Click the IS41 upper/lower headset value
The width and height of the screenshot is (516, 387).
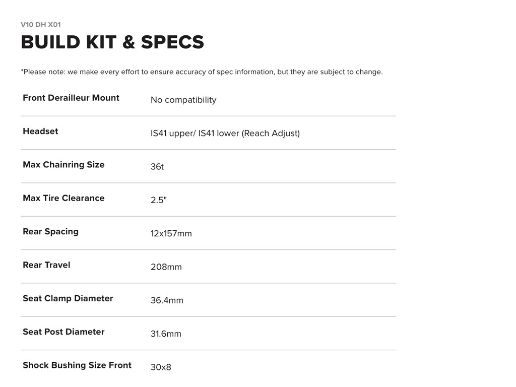[225, 134]
